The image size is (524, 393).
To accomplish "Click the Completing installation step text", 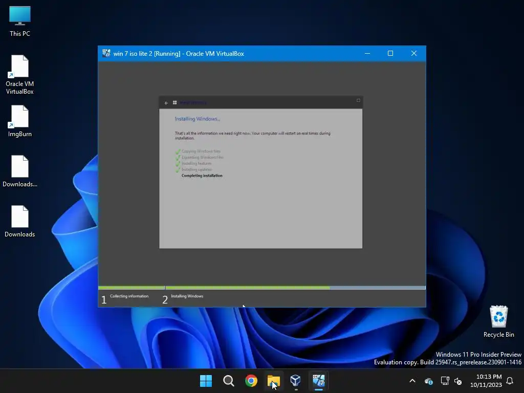I will [202, 176].
